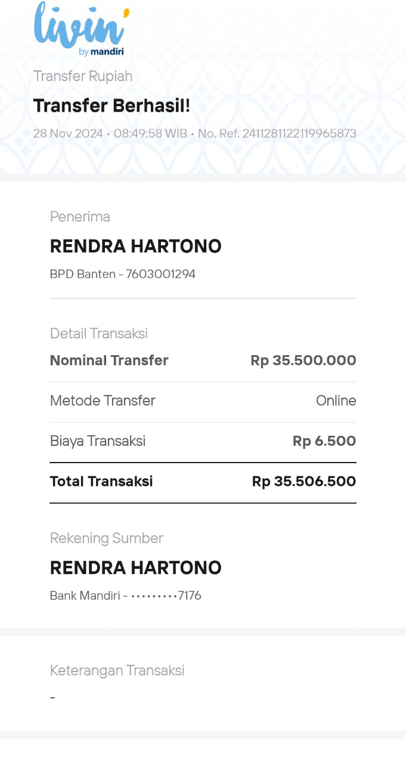
Task: Click the Metode Transfer row label
Action: pos(103,401)
